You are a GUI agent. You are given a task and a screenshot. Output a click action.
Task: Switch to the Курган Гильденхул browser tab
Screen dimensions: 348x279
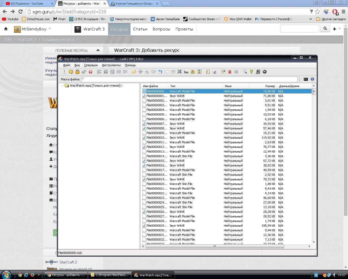pos(134,4)
